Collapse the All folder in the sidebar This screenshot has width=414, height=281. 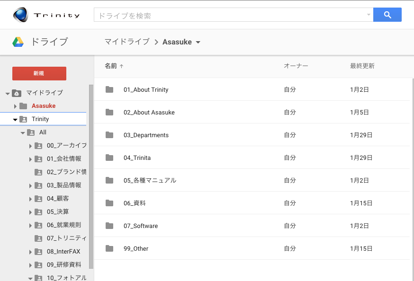click(23, 132)
